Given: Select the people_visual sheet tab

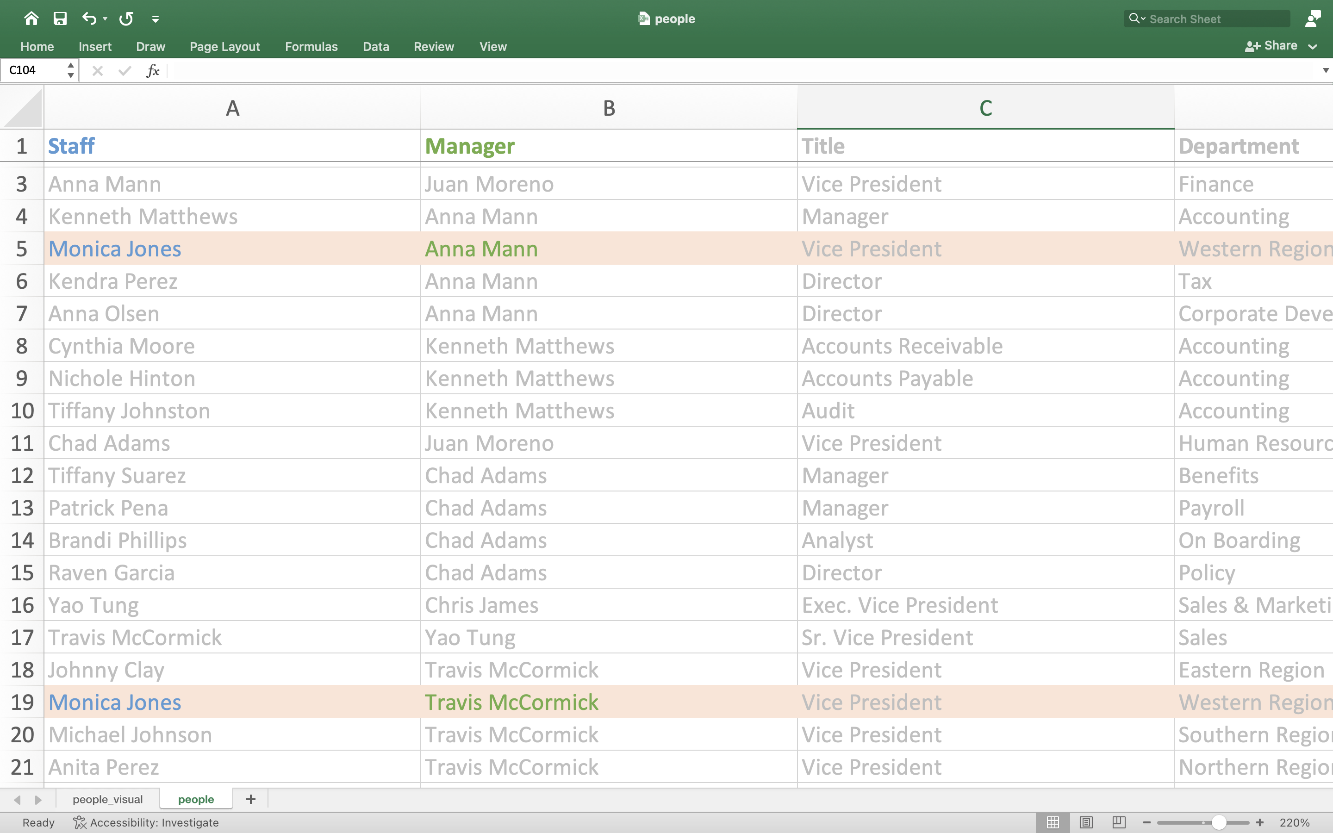Looking at the screenshot, I should (x=107, y=798).
